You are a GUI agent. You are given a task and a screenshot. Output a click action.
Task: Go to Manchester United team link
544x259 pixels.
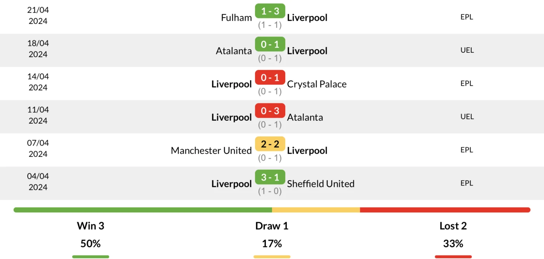tap(211, 151)
